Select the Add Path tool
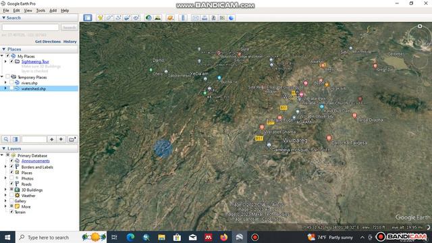The width and height of the screenshot is (432, 243). (x=119, y=18)
